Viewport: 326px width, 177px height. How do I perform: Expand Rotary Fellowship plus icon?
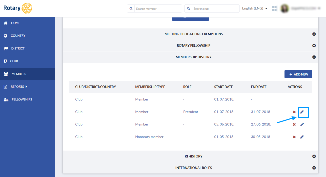314,45
